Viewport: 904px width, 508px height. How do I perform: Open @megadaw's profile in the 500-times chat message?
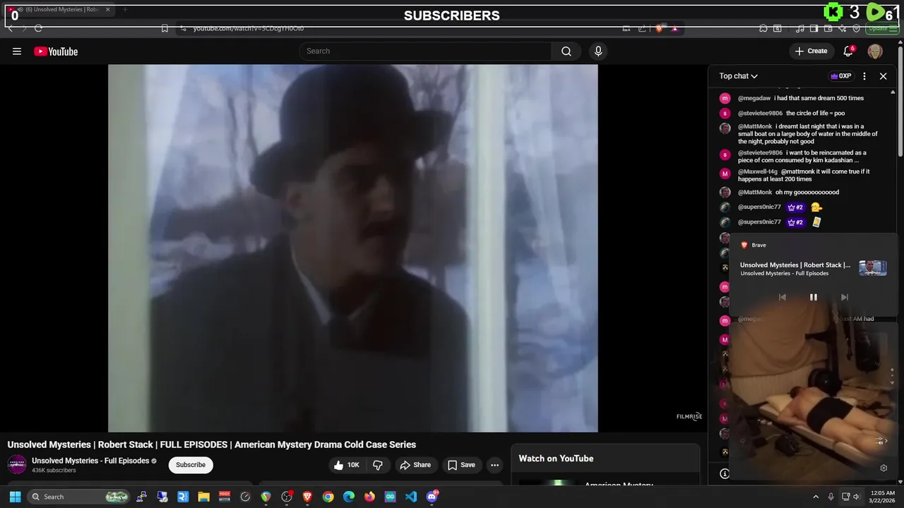(754, 98)
